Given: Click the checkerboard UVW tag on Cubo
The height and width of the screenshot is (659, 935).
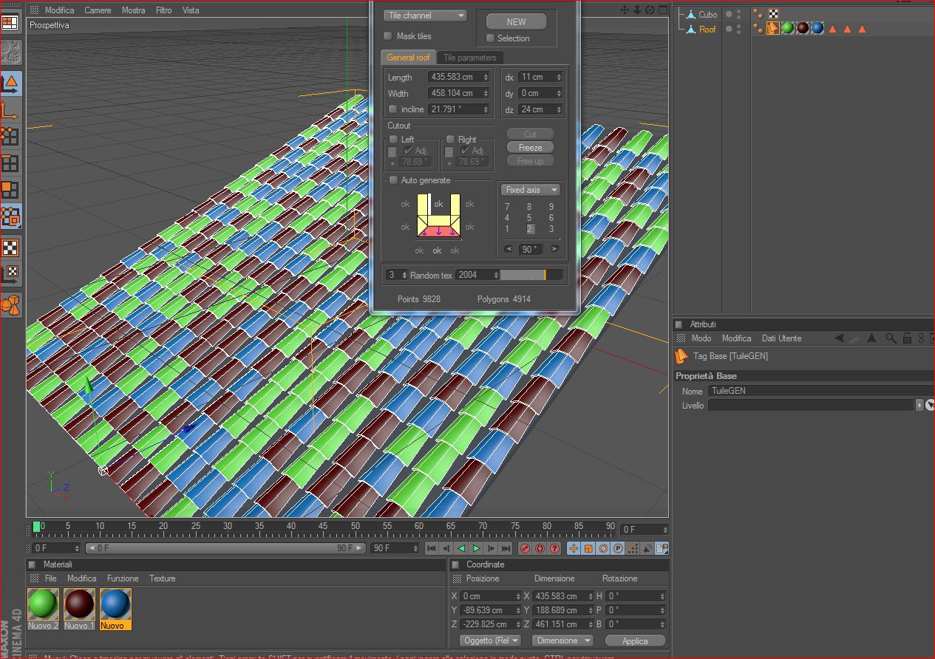Looking at the screenshot, I should click(773, 13).
